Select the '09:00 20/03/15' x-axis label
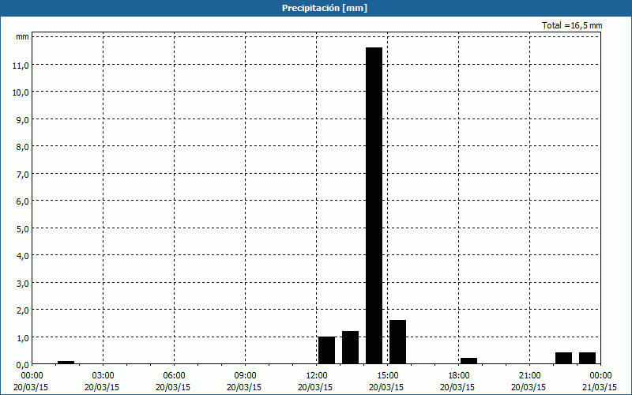Viewport: 632px width, 395px height. click(x=244, y=382)
